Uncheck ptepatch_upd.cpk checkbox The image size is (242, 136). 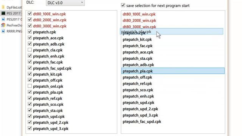coord(29,116)
